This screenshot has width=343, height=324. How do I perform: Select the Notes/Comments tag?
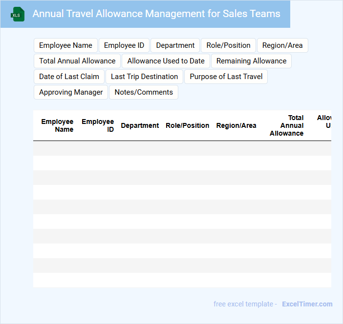point(144,92)
